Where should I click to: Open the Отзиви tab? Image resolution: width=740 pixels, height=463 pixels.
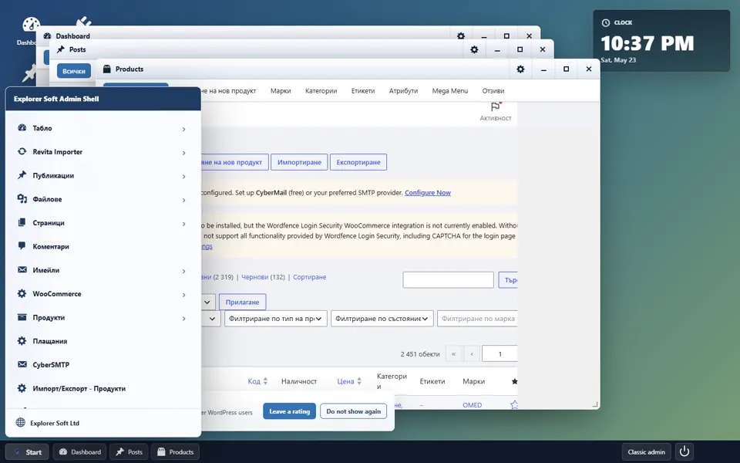(x=493, y=91)
